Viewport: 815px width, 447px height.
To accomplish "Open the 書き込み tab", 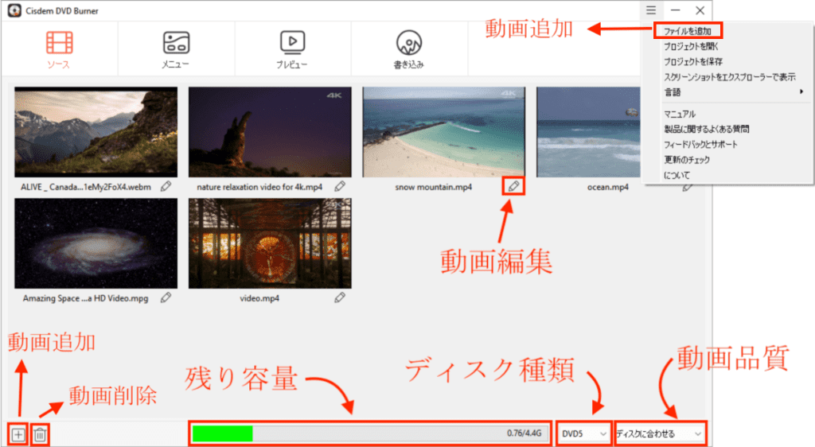I will coord(408,50).
